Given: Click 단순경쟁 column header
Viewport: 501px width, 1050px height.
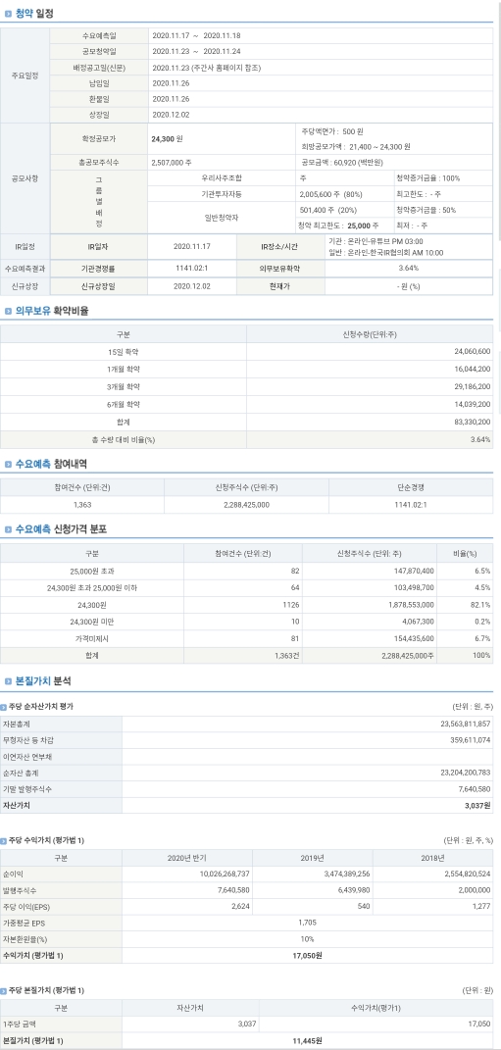Looking at the screenshot, I should [x=411, y=487].
